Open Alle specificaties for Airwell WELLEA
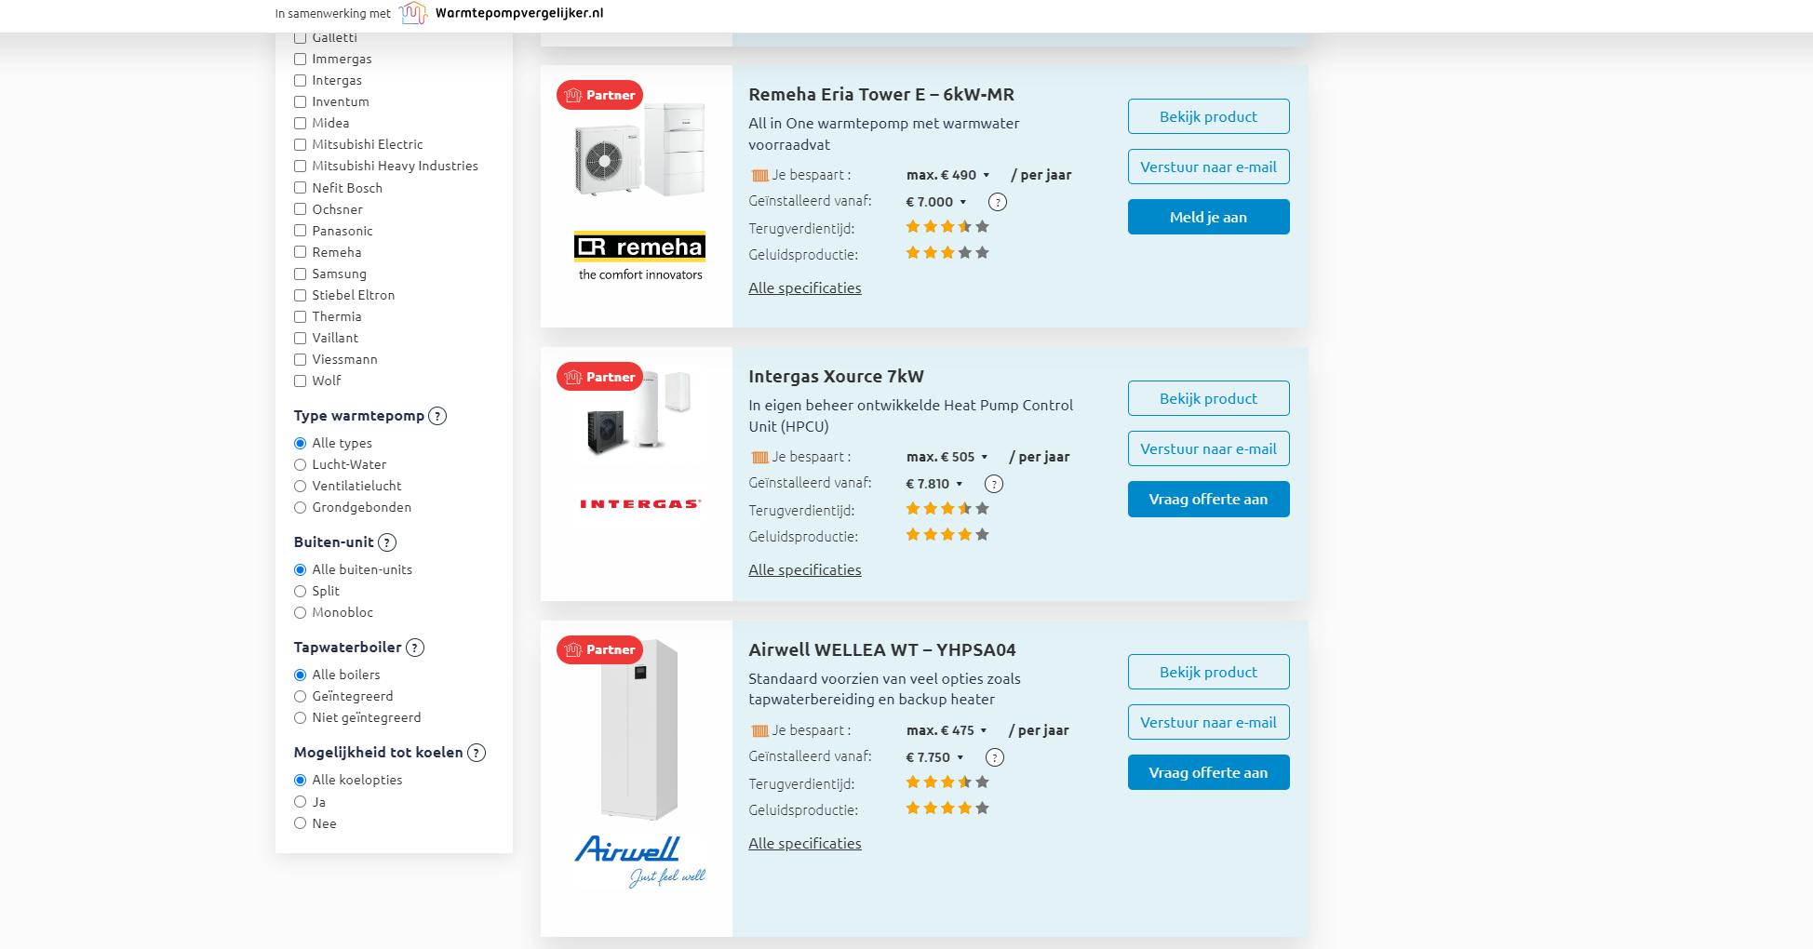 [804, 843]
